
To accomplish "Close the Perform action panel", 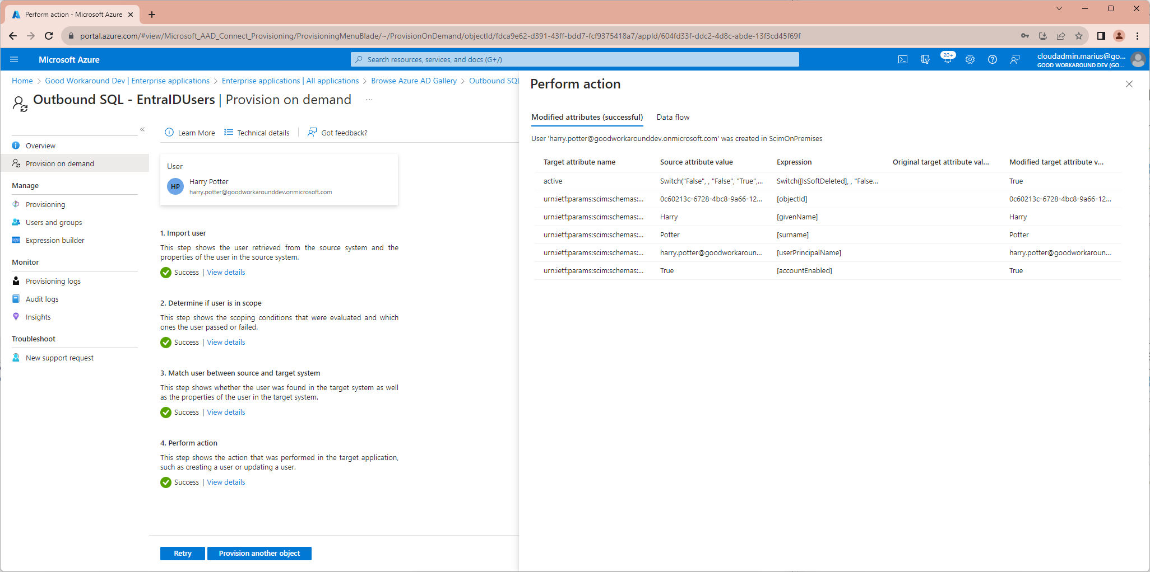I will pyautogui.click(x=1129, y=84).
